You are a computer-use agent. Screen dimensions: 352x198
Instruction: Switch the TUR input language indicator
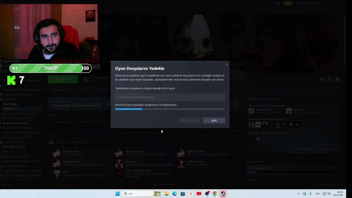click(317, 194)
